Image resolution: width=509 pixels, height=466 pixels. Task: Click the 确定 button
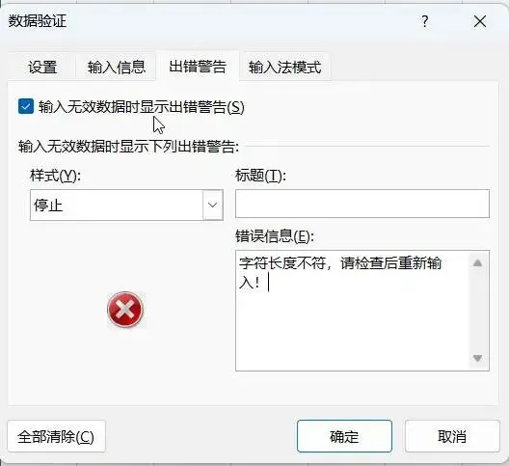tap(344, 436)
